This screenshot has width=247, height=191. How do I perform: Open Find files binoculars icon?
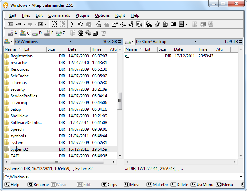point(149,24)
